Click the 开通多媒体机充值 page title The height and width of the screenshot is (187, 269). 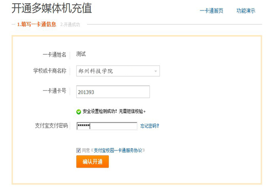tap(52, 8)
